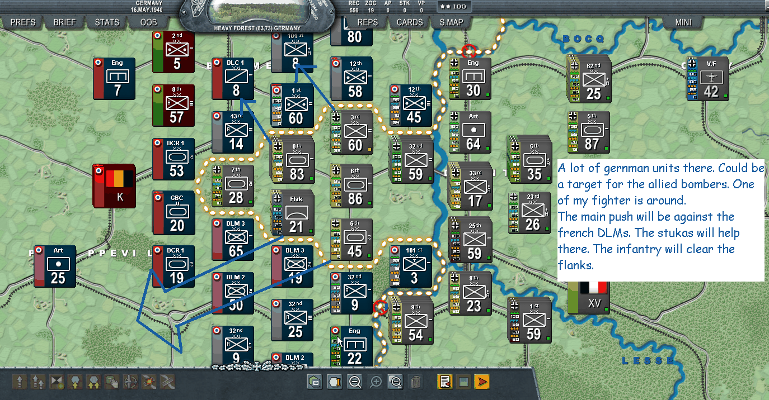
Task: Click the hex info icon with orange bar
Action: click(335, 382)
